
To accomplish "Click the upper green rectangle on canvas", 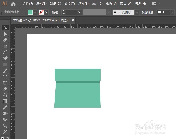I will click(78, 75).
